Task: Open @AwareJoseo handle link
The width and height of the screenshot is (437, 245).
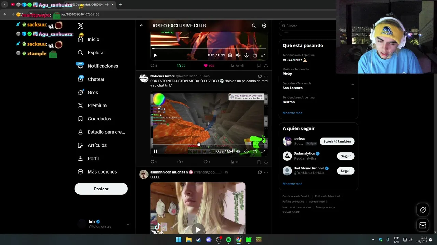Action: point(187,76)
